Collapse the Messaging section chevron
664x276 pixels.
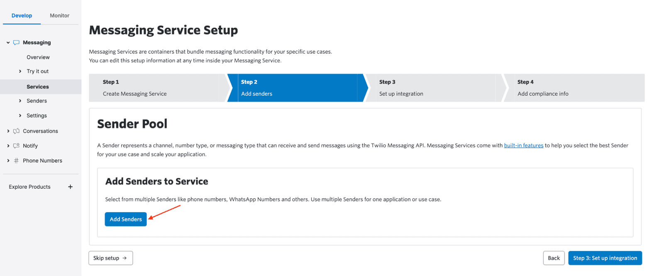click(x=8, y=43)
